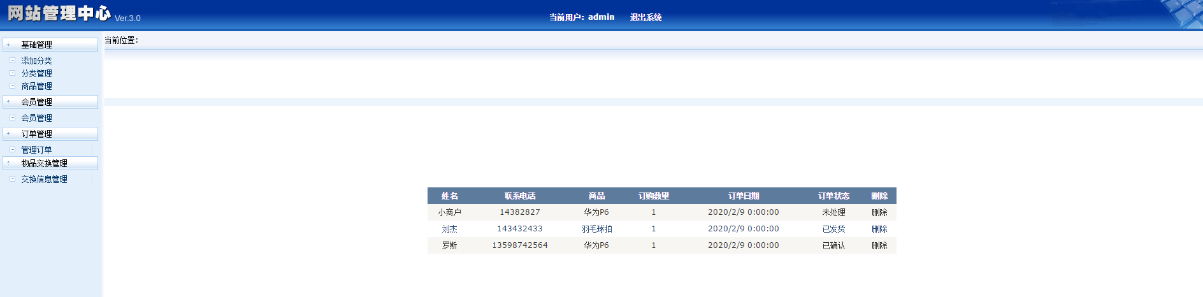Open 添加分类 in the sidebar
The height and width of the screenshot is (297, 1203).
[x=36, y=61]
